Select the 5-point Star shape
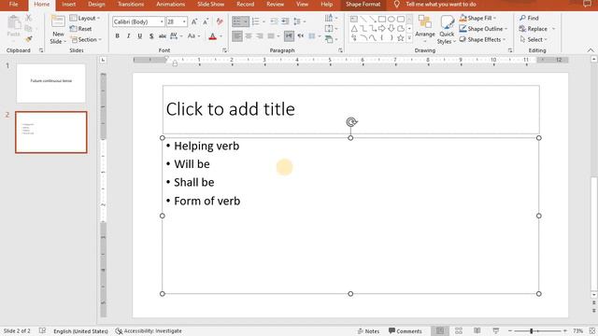Image resolution: width=598 pixels, height=336 pixels. [x=401, y=37]
